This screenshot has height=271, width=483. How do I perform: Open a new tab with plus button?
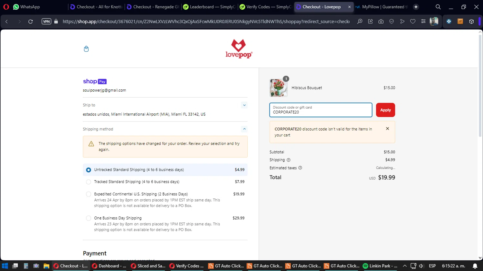(416, 7)
